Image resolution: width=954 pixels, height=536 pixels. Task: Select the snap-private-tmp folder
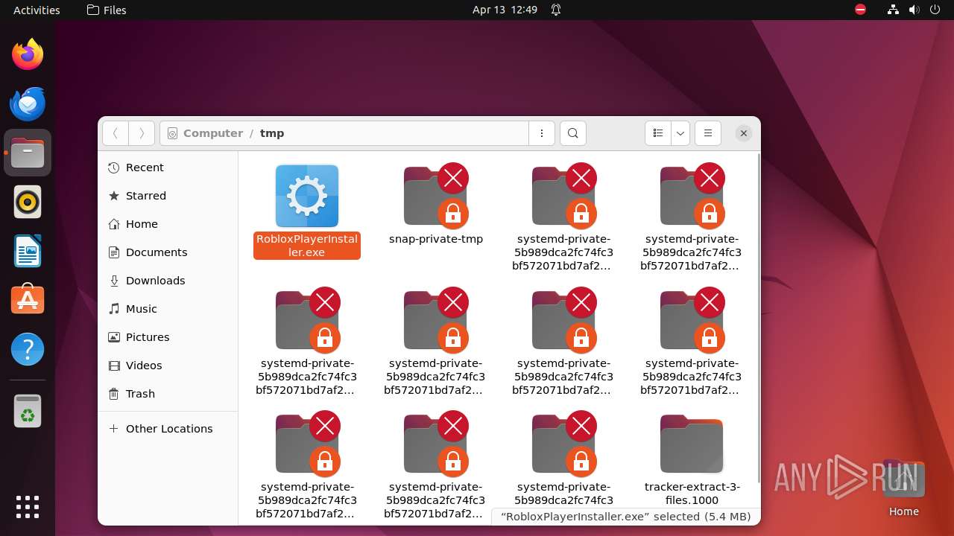pos(436,197)
